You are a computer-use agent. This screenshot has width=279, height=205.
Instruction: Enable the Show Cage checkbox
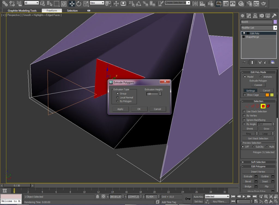point(244,95)
